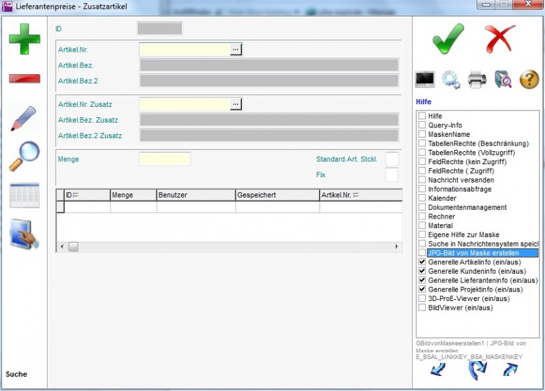
Task: Open the Artikel.Nr. lookup button
Action: tap(236, 49)
